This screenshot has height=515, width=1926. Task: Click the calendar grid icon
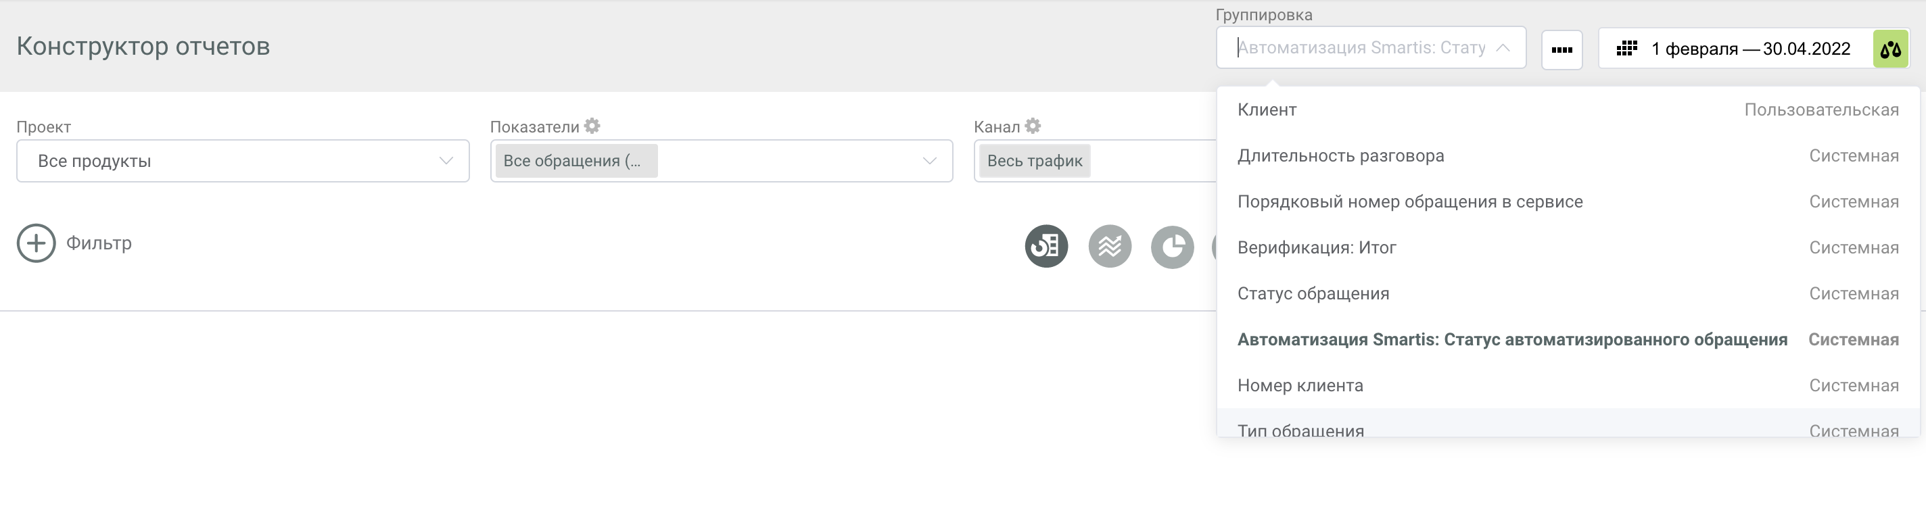coord(1626,49)
